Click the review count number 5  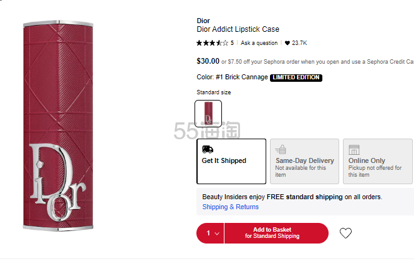click(x=232, y=43)
